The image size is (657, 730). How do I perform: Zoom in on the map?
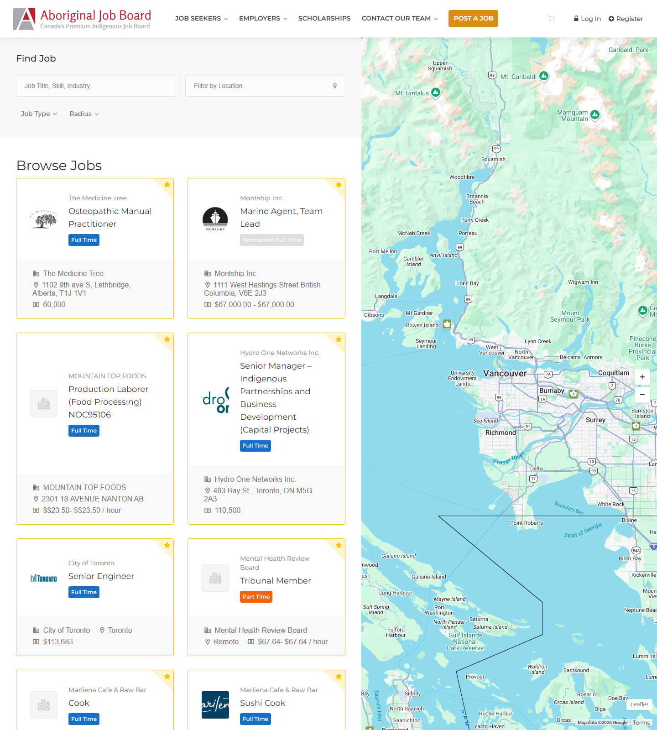click(x=642, y=377)
